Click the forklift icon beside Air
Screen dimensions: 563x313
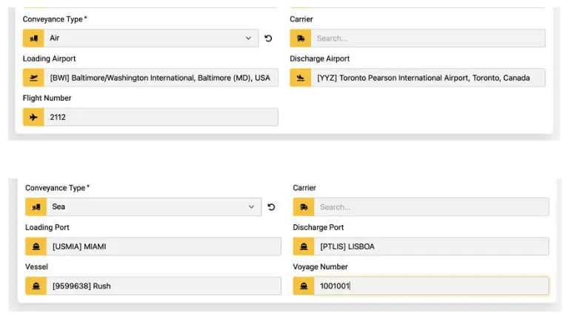33,38
